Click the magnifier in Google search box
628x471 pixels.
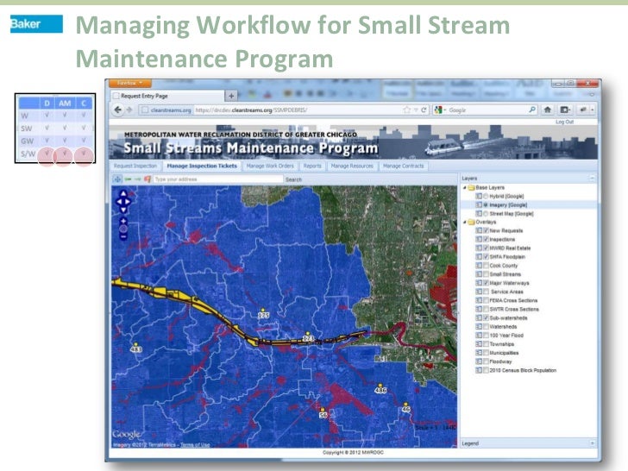pos(532,110)
